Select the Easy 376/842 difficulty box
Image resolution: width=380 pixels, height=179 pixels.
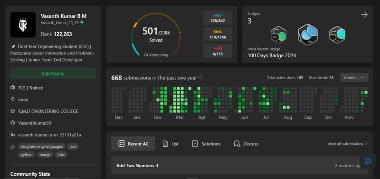(x=218, y=18)
